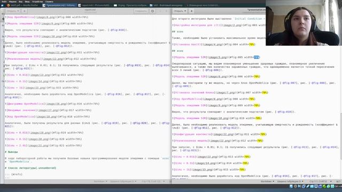The width and height of the screenshot is (342, 192).
Task: Expand the Открыть recent files arrow in presentation.md window
Action: pyautogui.click(x=185, y=11)
